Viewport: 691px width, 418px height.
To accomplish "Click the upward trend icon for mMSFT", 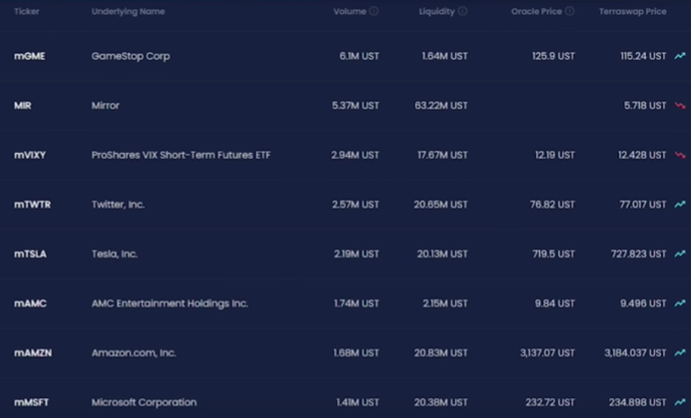I will click(680, 402).
